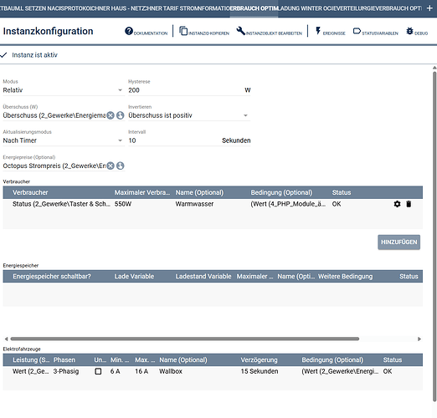Open variable picker for Octopus Strompreis
Image resolution: width=437 pixels, height=418 pixels.
121,166
